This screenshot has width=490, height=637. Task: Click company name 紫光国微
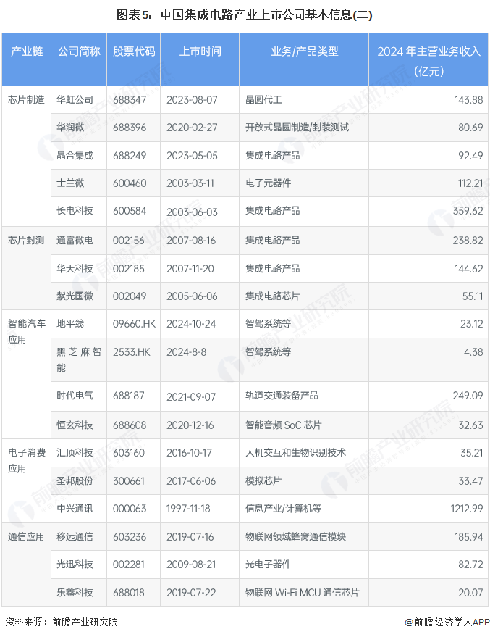(75, 296)
